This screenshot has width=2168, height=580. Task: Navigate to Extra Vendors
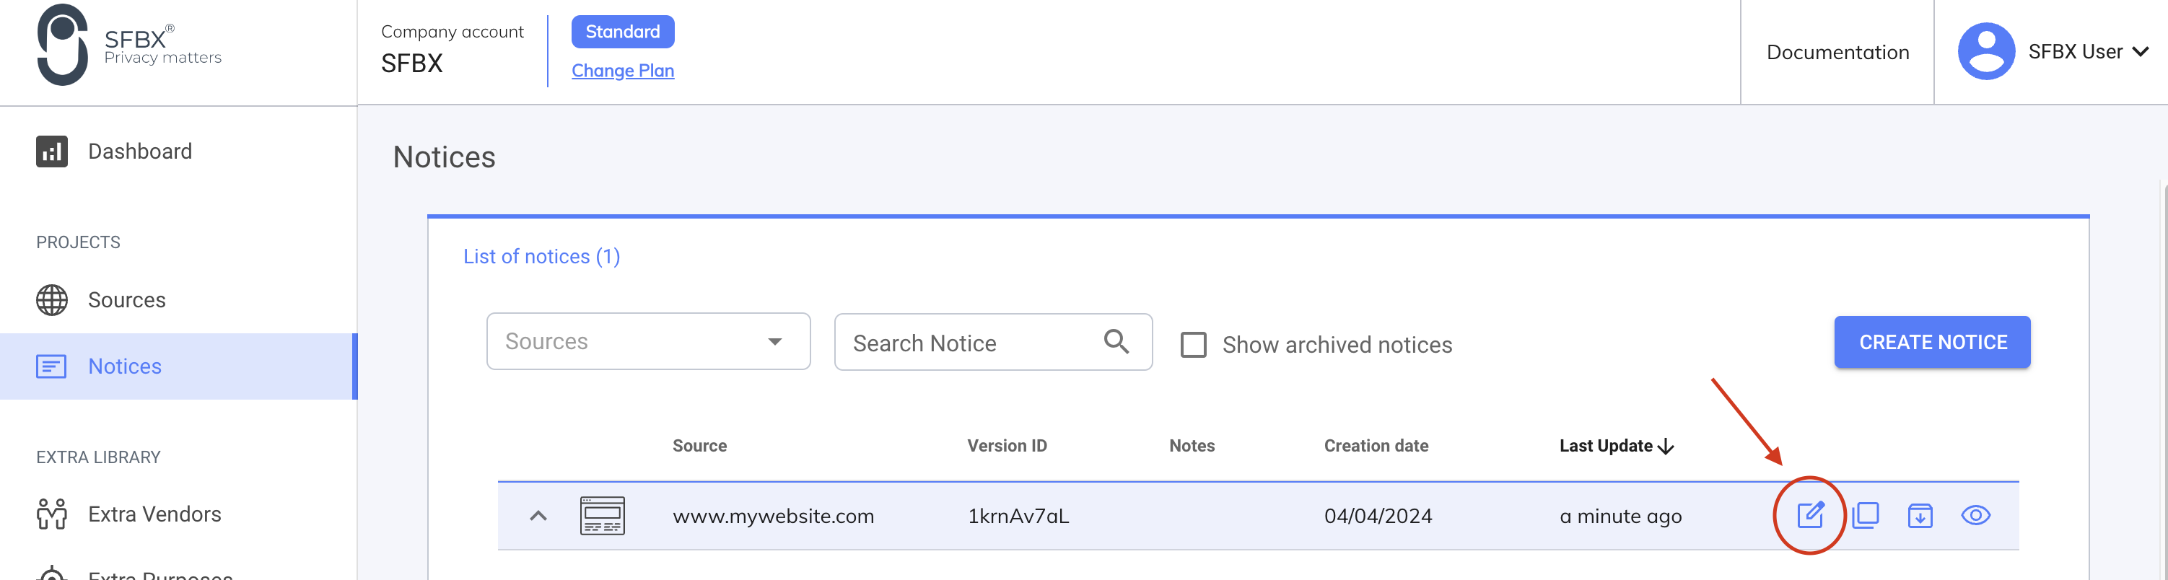coord(154,514)
